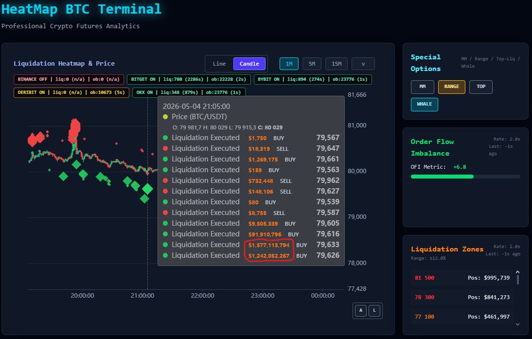Click the OHLC line C: 80 029
The height and width of the screenshot is (339, 532).
point(270,127)
